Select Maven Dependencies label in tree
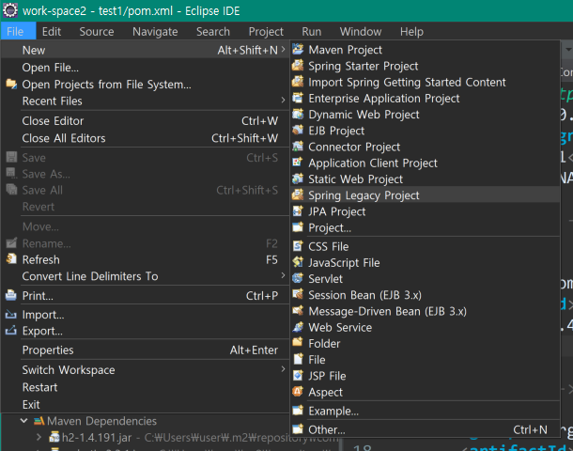 tap(101, 421)
